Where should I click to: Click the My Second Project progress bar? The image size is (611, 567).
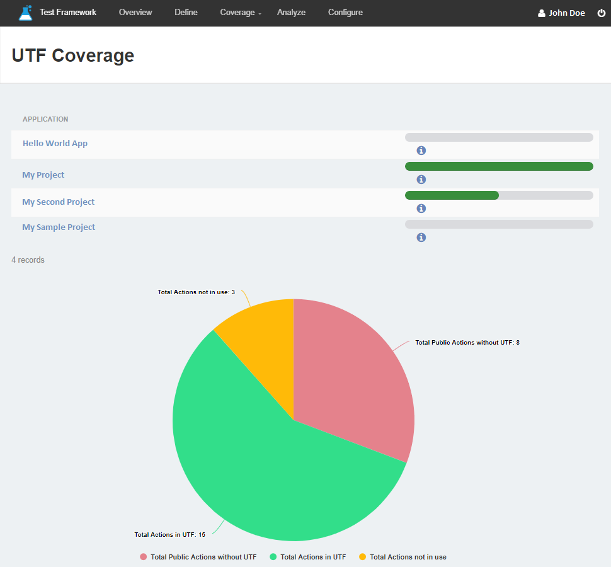(x=499, y=195)
